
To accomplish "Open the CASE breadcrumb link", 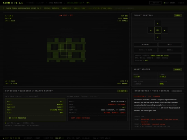I will point(55,3).
